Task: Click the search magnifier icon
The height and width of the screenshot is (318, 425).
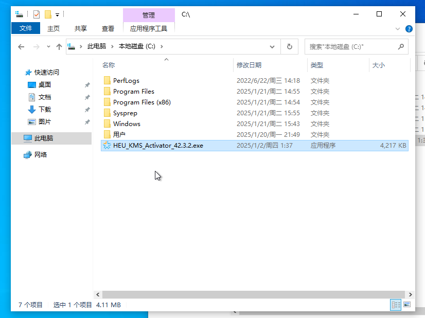Action: point(401,46)
